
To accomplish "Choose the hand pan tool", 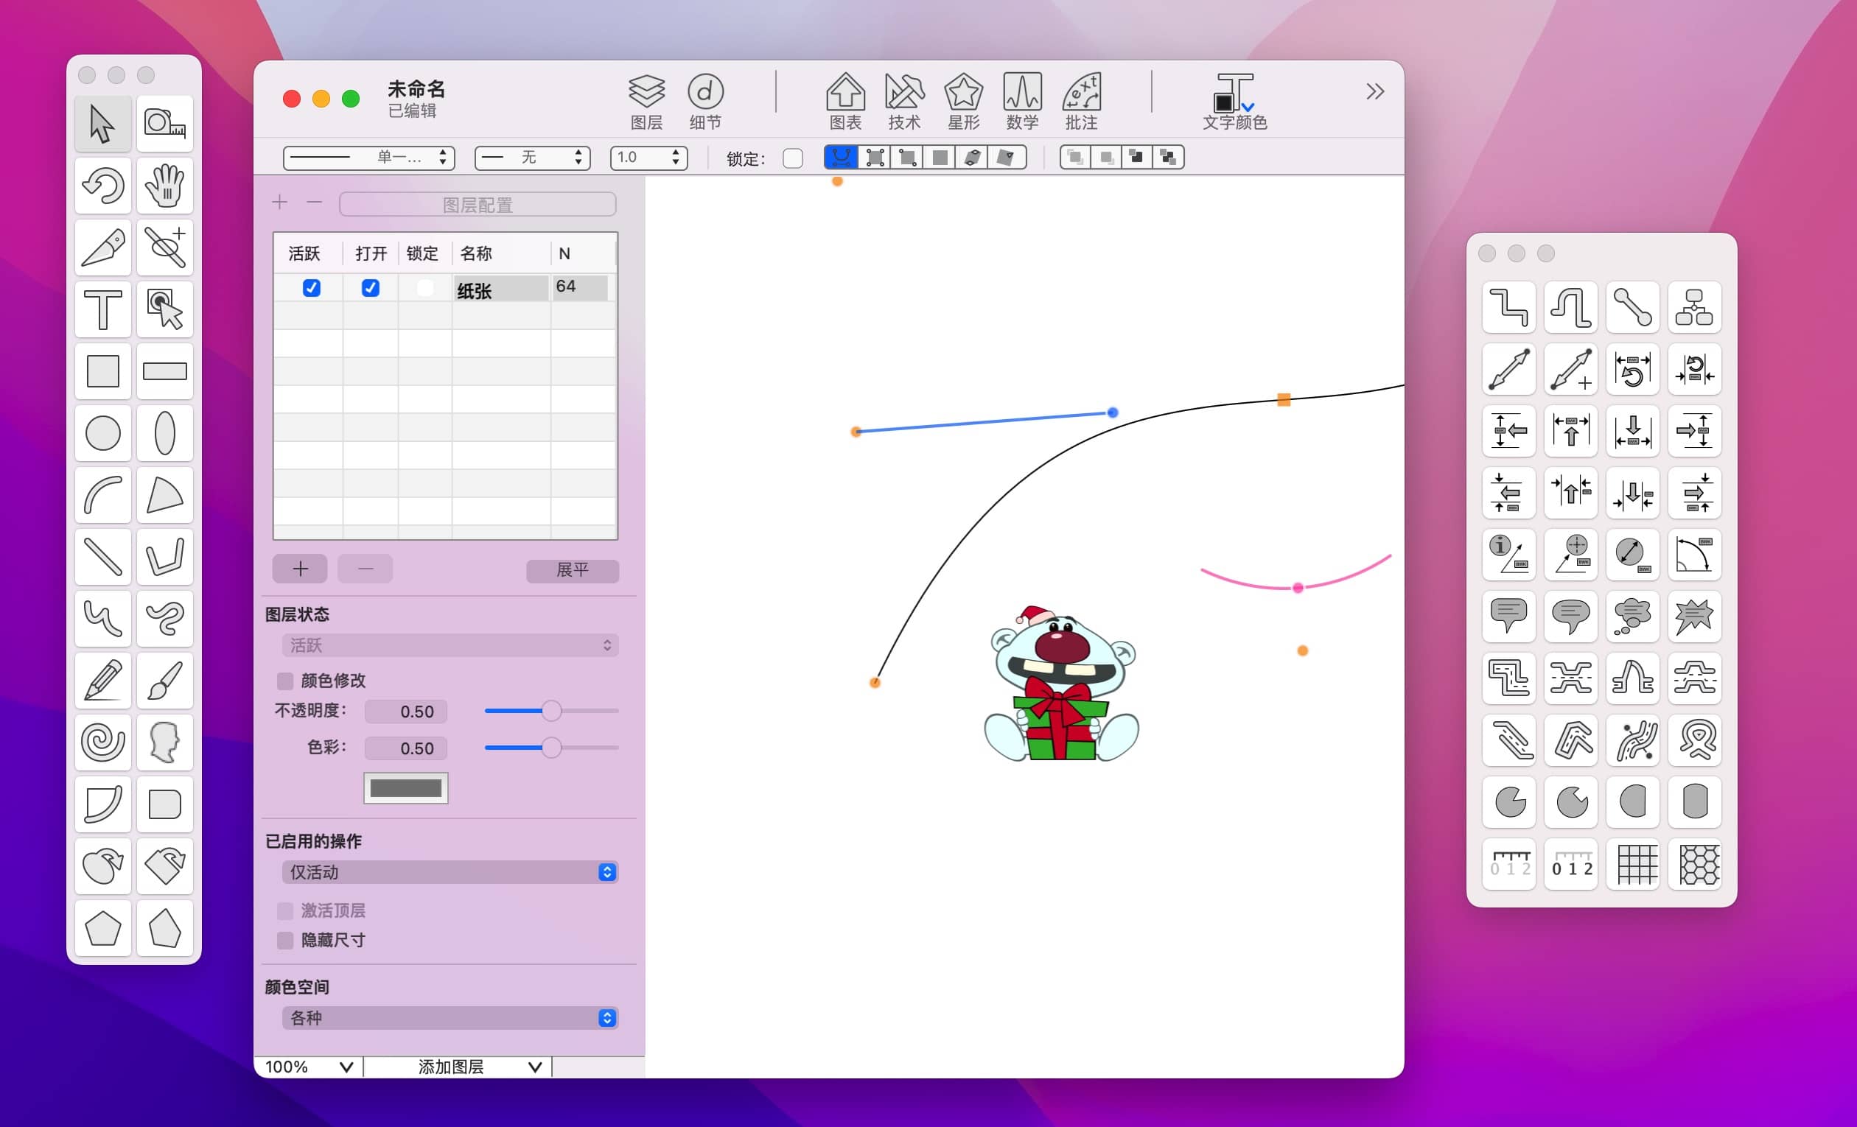I will 165,186.
